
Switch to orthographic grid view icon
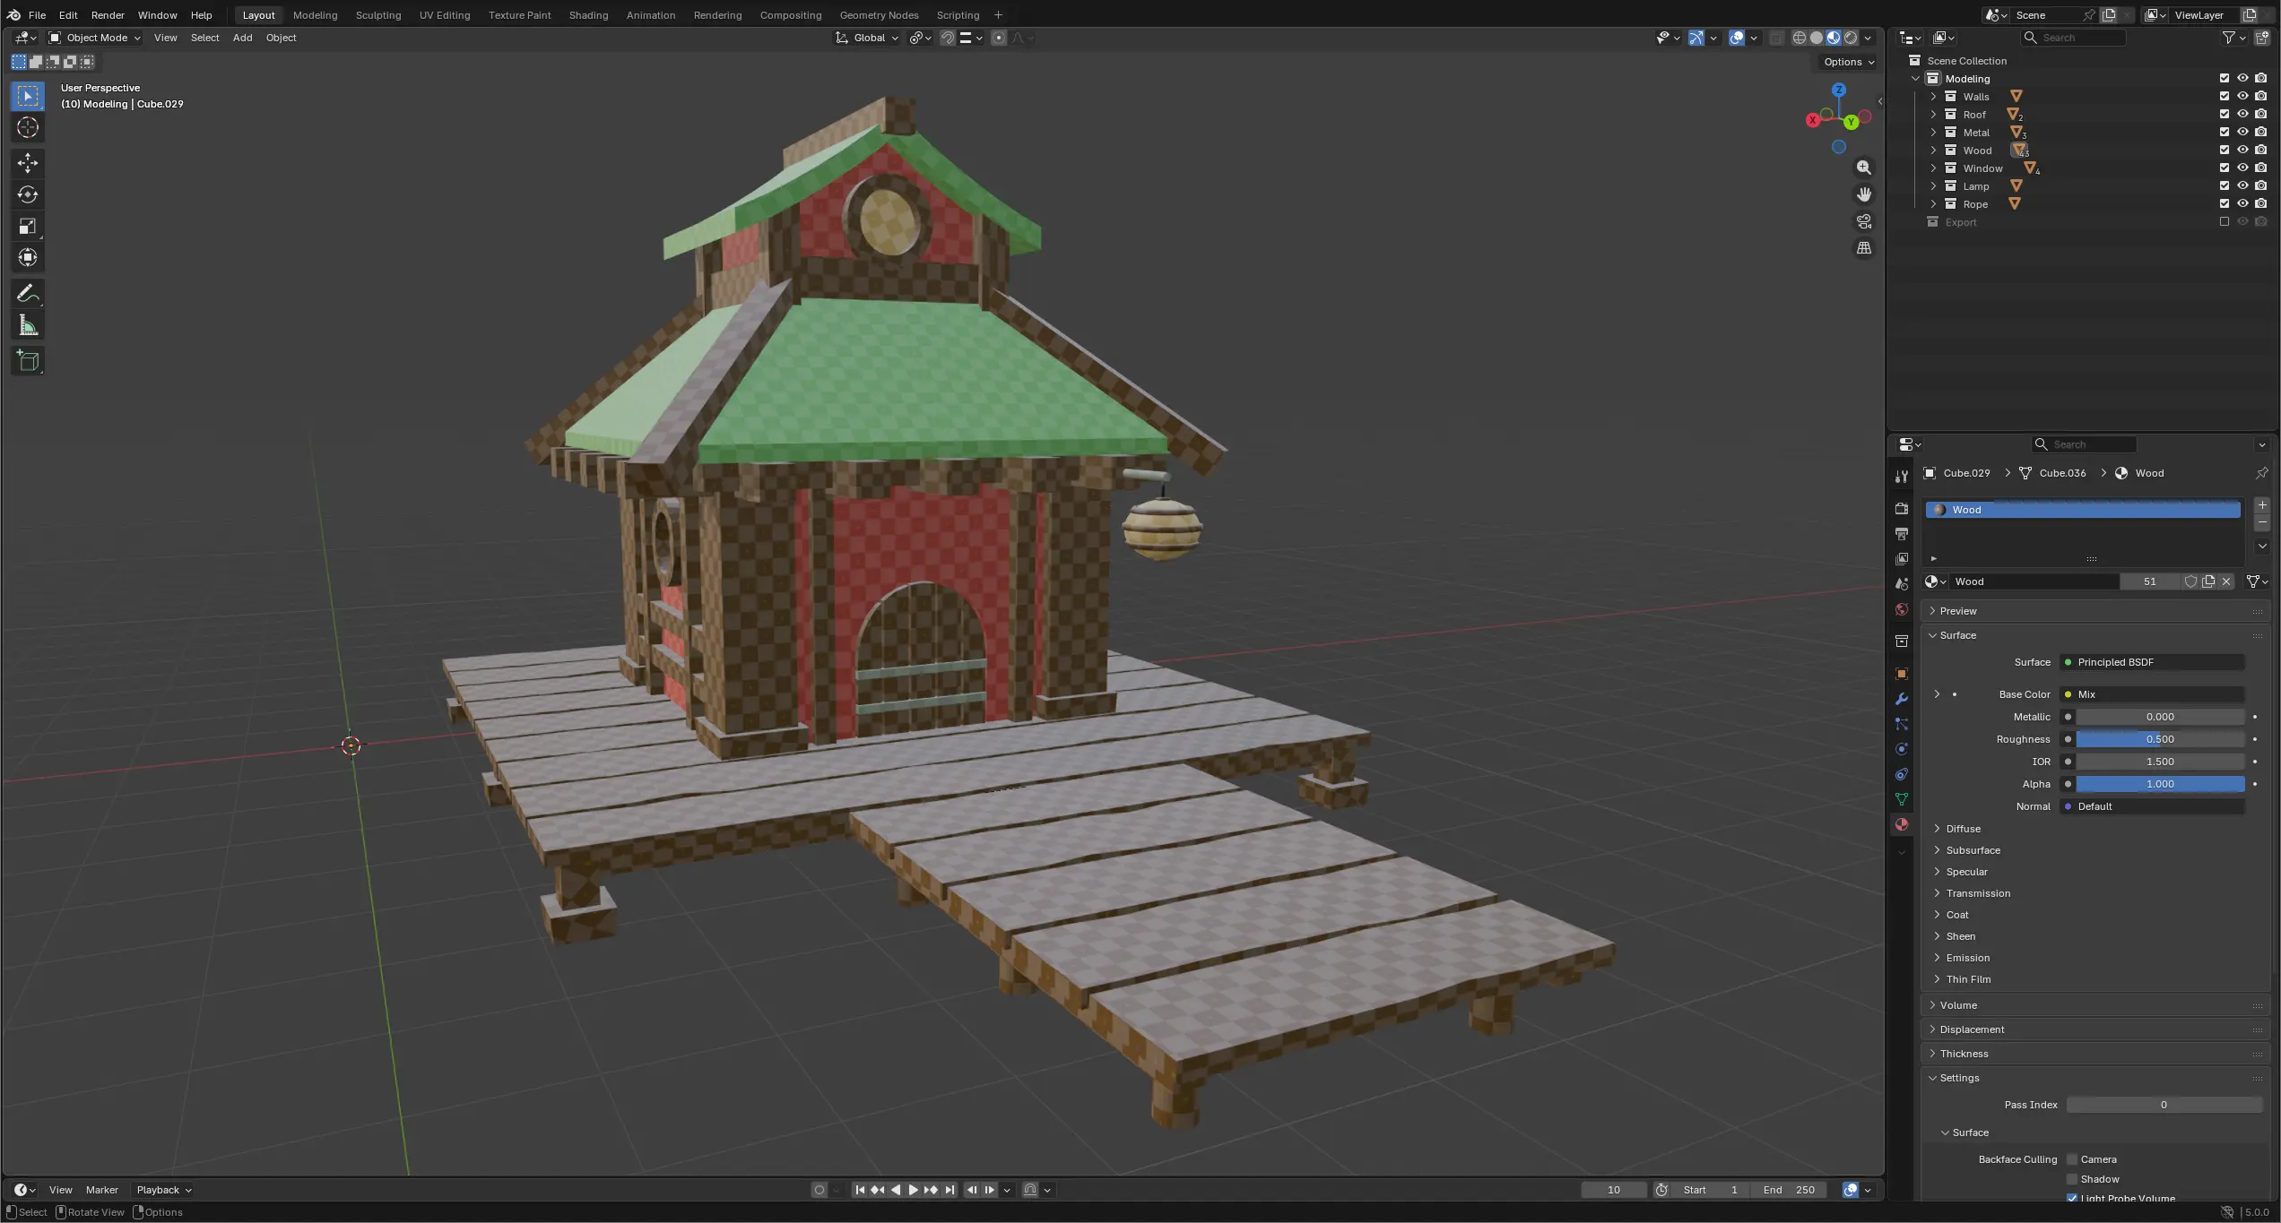pos(1864,248)
